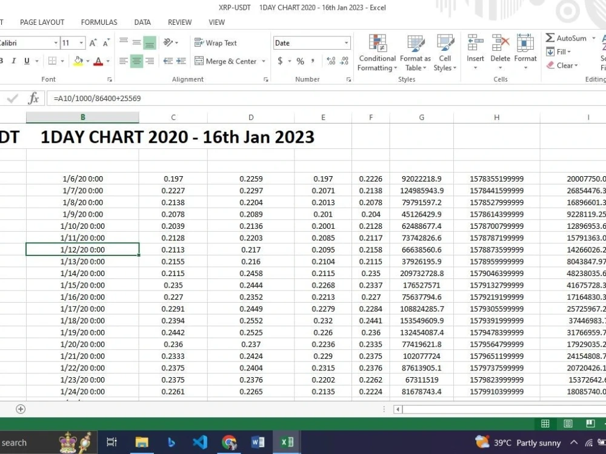This screenshot has width=606, height=454.
Task: Click the Borders icon
Action: pyautogui.click(x=52, y=61)
